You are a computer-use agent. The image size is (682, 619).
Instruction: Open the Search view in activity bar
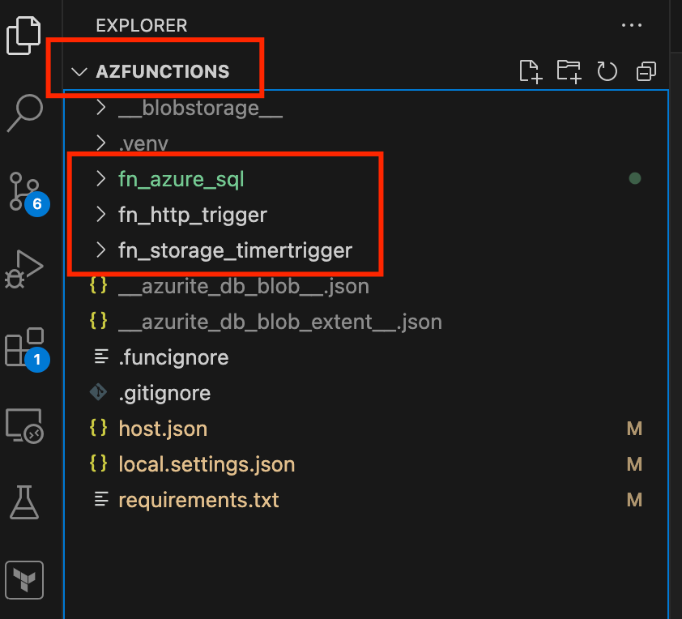(25, 113)
